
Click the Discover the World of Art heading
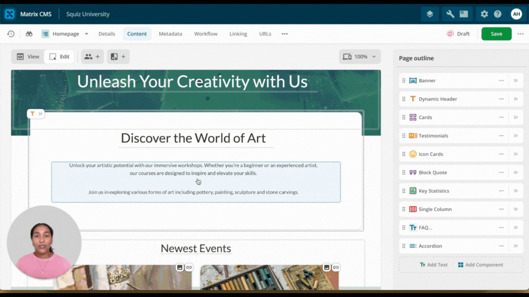193,138
